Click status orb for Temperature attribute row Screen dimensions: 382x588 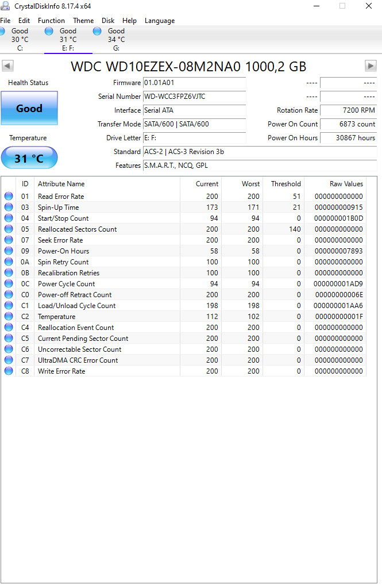9,316
